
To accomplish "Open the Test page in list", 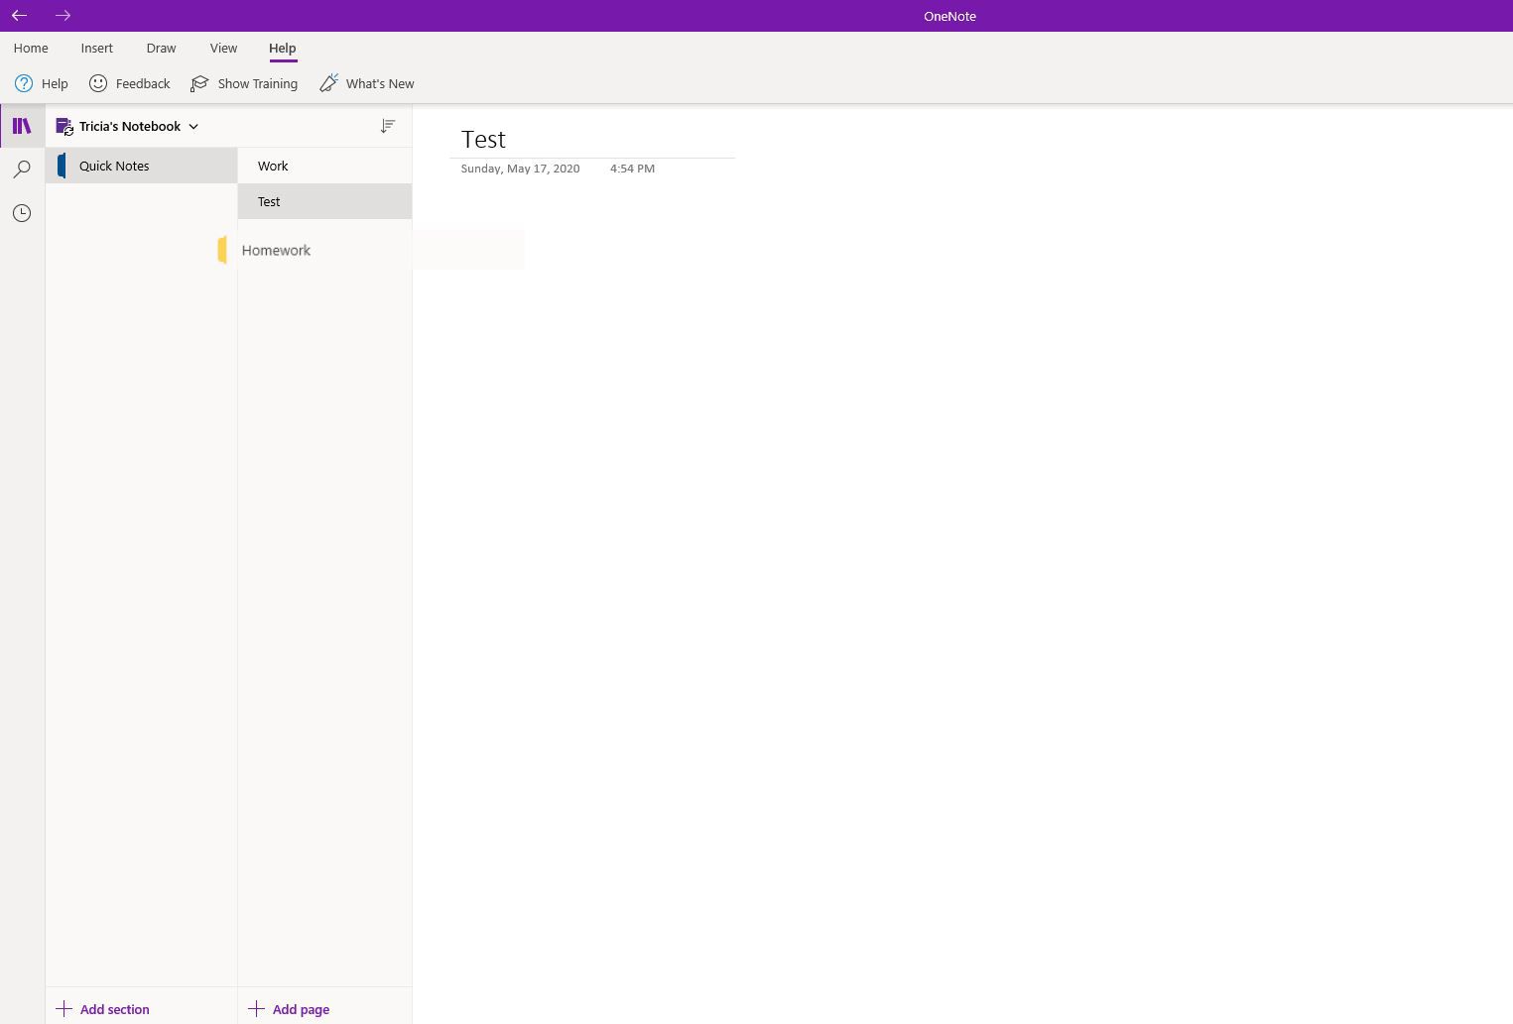I will pos(324,201).
